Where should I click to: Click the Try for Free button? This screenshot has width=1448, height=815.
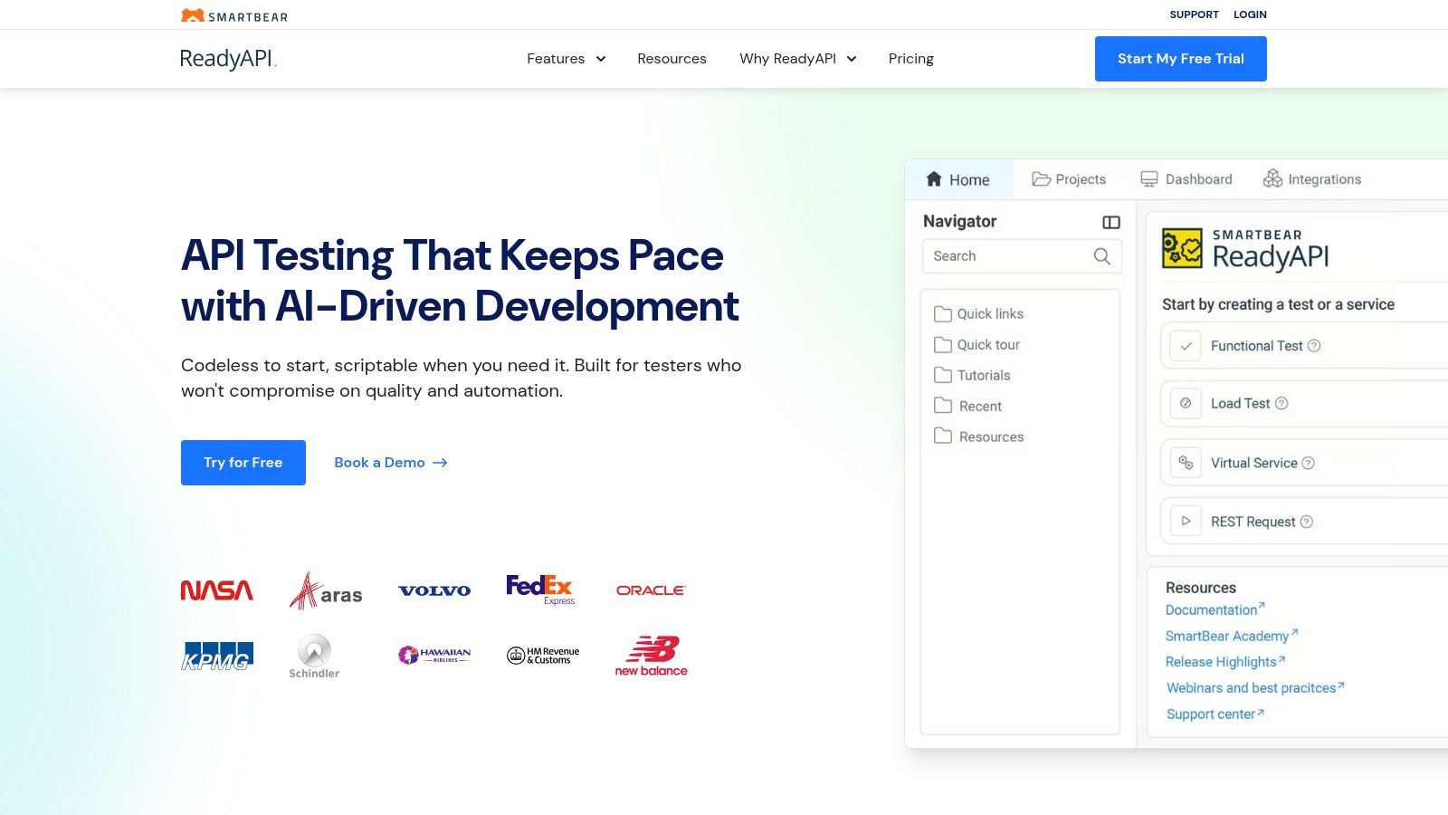point(243,463)
